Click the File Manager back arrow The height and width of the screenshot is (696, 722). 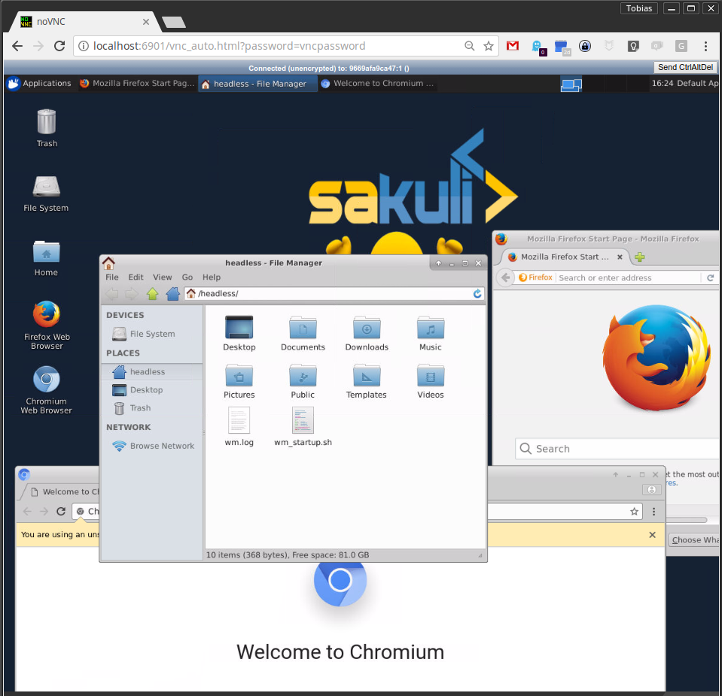point(112,294)
